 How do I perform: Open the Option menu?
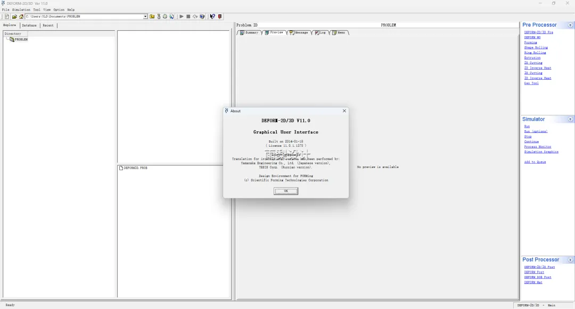point(59,10)
